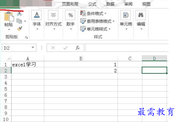Select column A header

tap(28, 59)
